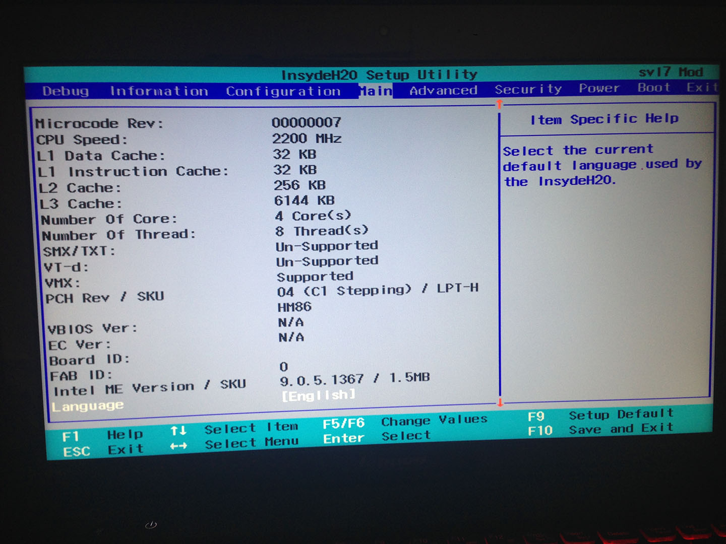Click the 04 (C1 Stepping) / LPT-H value

coord(378,291)
